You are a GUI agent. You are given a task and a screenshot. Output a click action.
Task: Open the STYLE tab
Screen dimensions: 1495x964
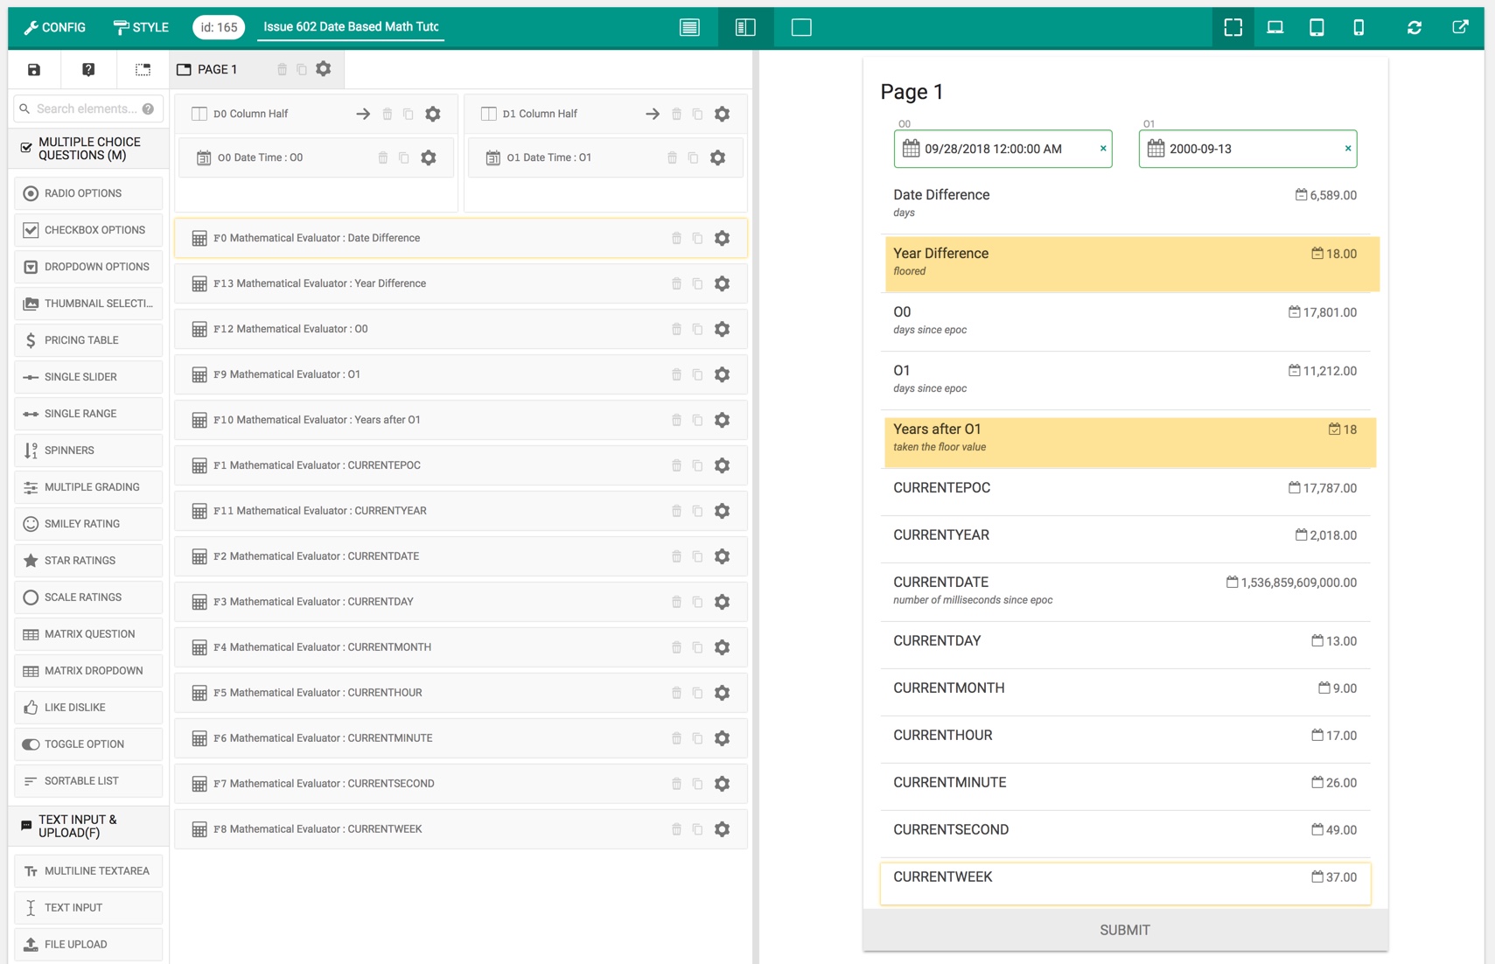[141, 27]
